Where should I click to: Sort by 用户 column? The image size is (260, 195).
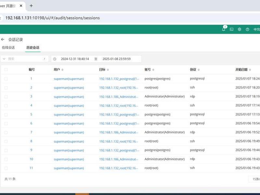coord(62,70)
